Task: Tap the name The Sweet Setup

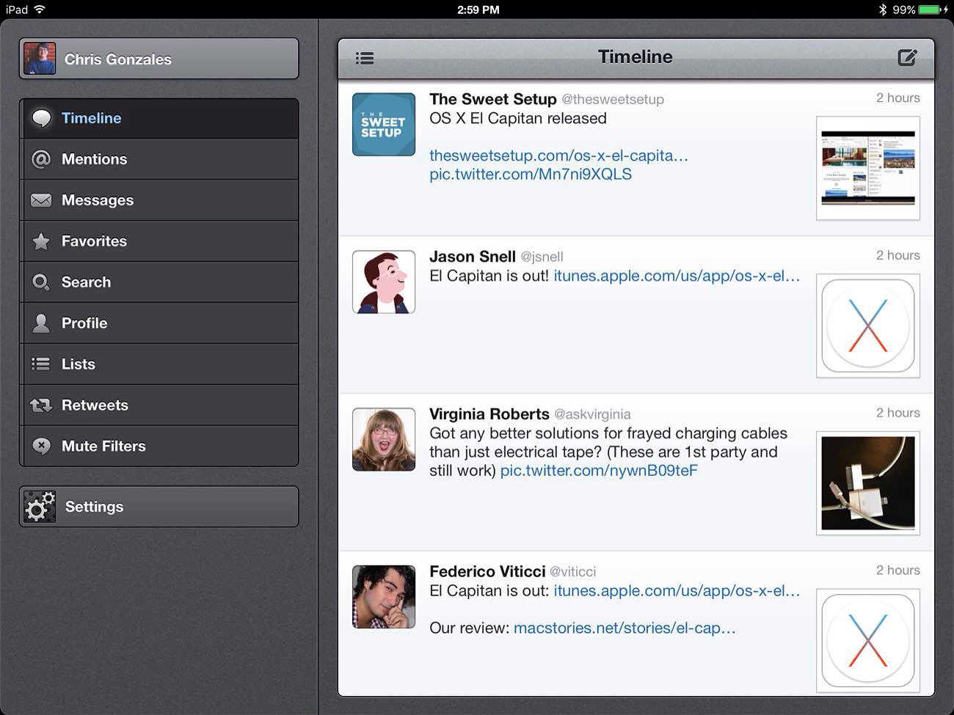Action: tap(493, 99)
